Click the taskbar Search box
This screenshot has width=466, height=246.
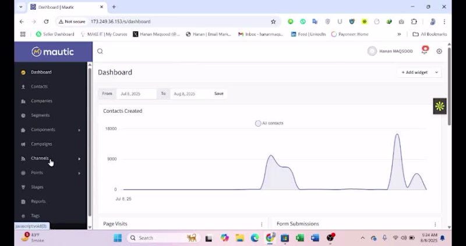[163, 238]
